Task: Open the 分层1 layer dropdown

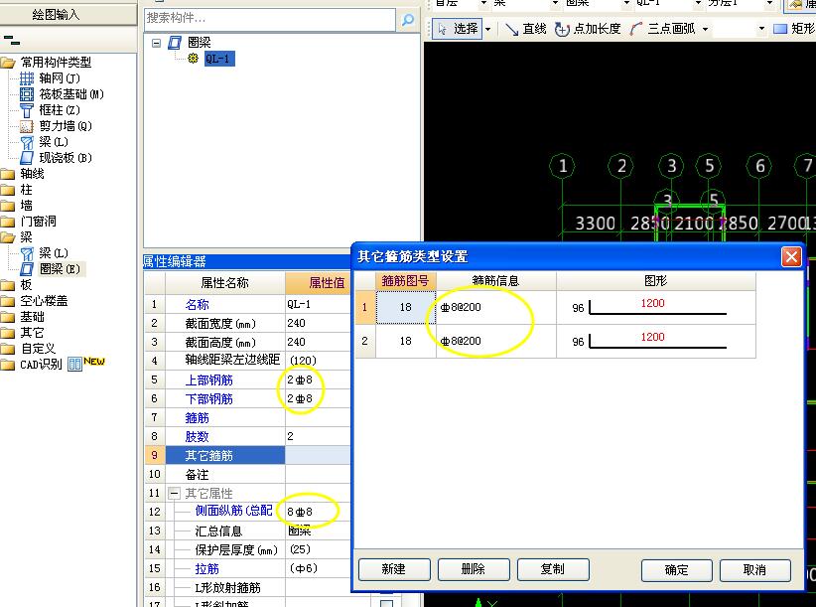Action: point(769,3)
